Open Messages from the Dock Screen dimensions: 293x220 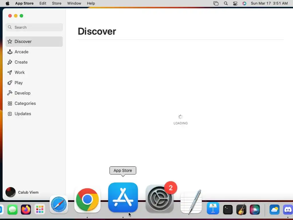tap(12, 209)
